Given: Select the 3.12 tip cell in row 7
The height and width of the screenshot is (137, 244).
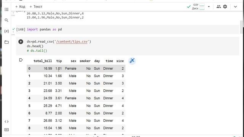Looking at the screenshot, I should pyautogui.click(x=58, y=121).
